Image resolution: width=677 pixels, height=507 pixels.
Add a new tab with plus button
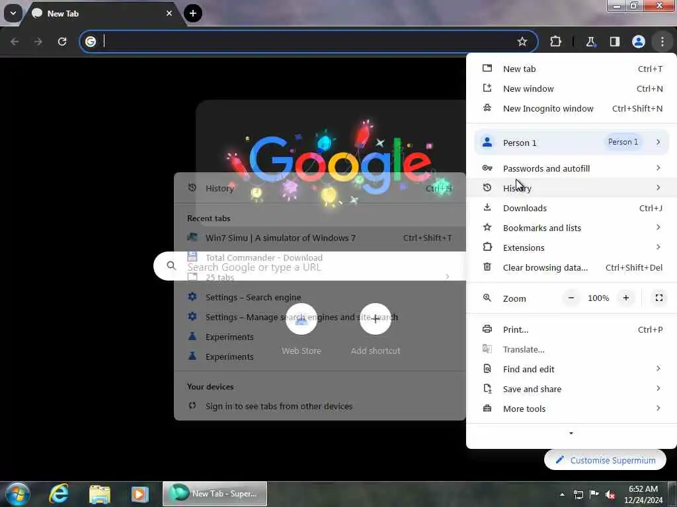pos(192,13)
